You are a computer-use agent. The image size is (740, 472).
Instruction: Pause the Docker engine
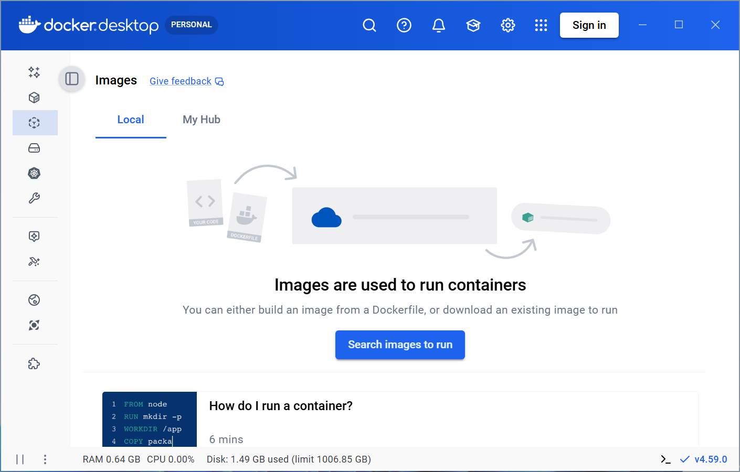(x=20, y=459)
